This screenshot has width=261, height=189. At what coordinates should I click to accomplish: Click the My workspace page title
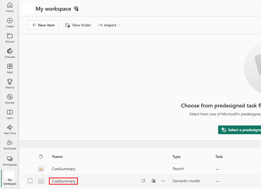[53, 9]
